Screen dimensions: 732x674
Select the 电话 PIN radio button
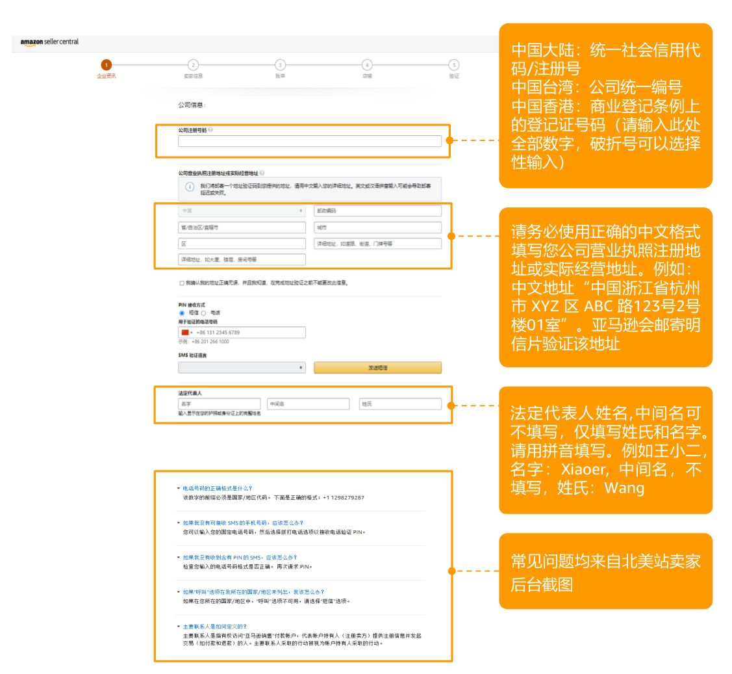pos(203,313)
